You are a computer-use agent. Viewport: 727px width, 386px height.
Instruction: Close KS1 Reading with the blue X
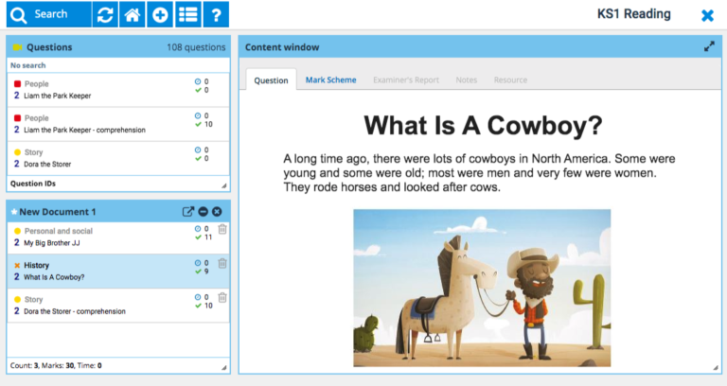(x=707, y=15)
